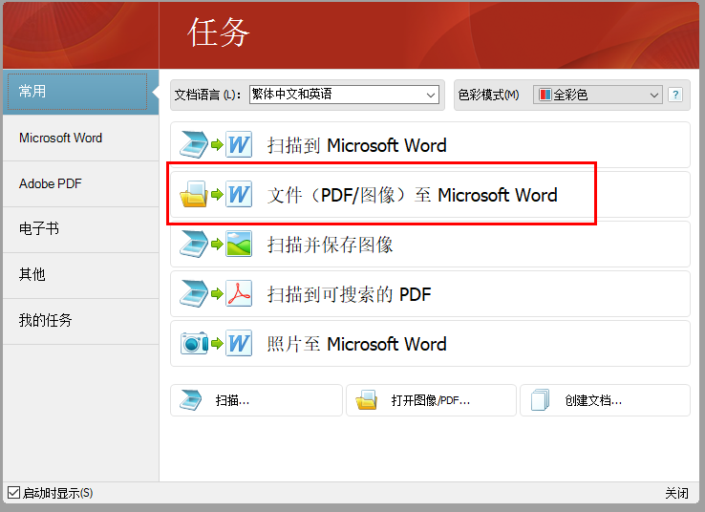
Task: Open the 我的任务 tab in sidebar
Action: pyautogui.click(x=81, y=321)
